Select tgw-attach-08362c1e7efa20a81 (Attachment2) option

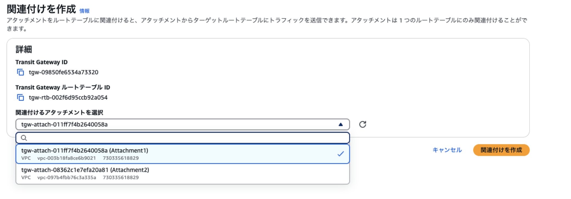(85, 170)
